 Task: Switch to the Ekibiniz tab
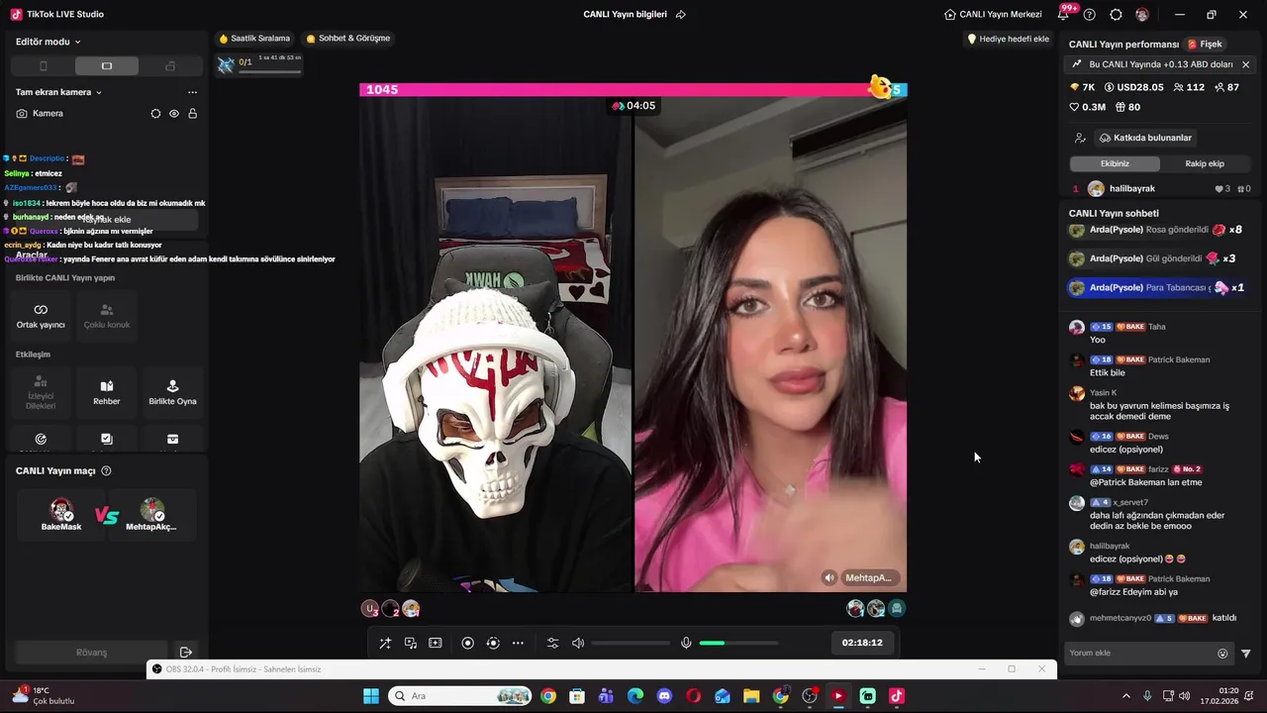[x=1115, y=163]
